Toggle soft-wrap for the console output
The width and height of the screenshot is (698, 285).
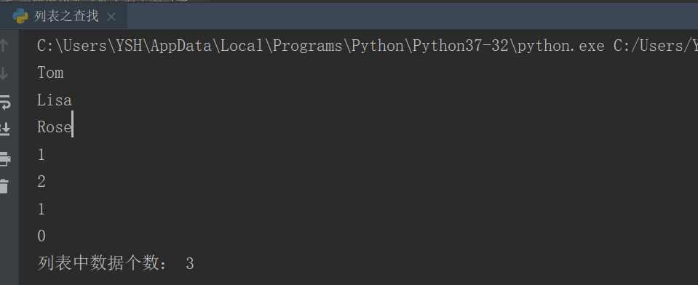4,102
